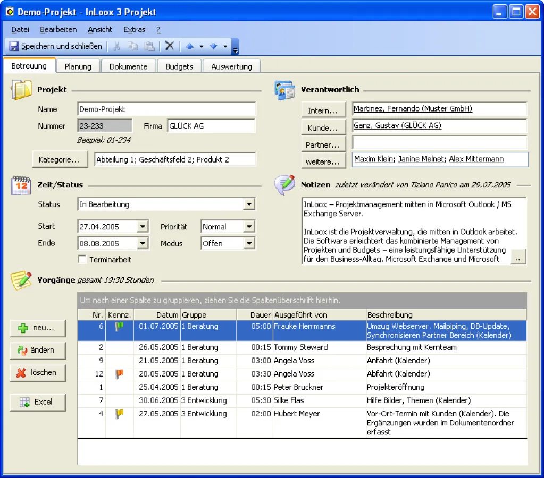This screenshot has width=544, height=478.
Task: Click the yellow flag on entry number 4
Action: (119, 414)
